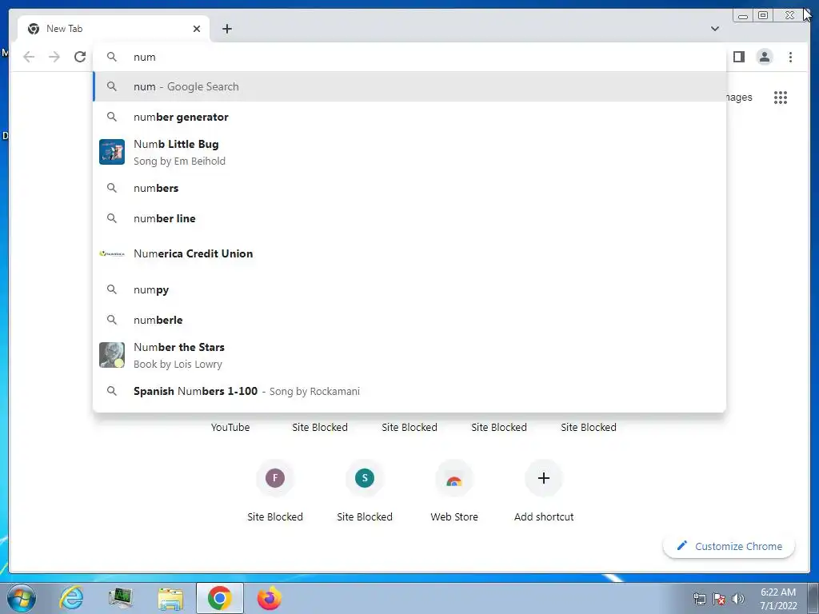The height and width of the screenshot is (614, 819).
Task: Select 'Numb Little Bug' song suggestion
Action: (x=409, y=152)
